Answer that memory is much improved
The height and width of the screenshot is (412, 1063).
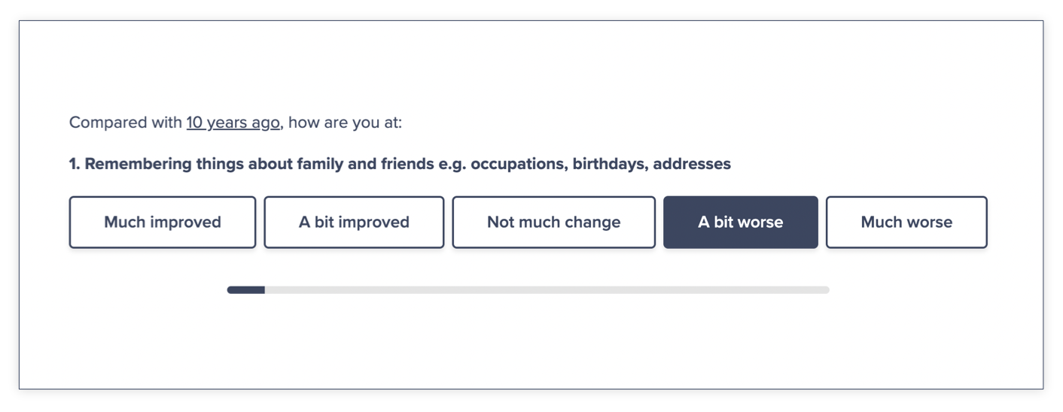pos(163,223)
